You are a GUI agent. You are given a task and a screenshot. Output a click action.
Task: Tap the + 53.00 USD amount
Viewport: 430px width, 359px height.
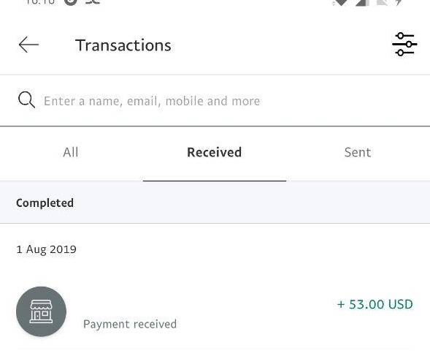click(375, 304)
